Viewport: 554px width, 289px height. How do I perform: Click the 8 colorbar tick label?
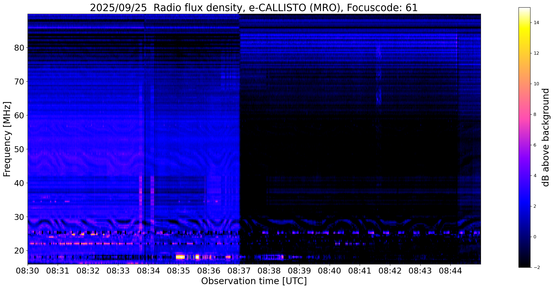tap(534, 115)
